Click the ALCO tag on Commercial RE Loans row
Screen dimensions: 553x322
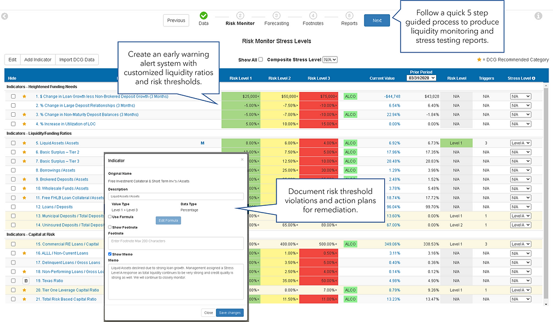click(350, 244)
